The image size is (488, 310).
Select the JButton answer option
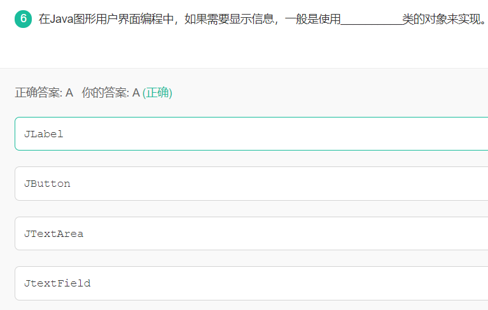(251, 184)
